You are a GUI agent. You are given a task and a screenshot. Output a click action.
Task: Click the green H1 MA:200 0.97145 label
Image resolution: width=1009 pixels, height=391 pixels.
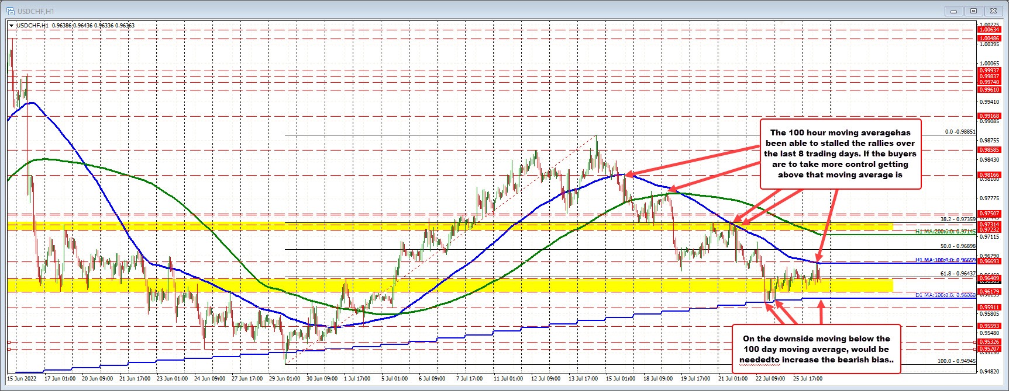[x=945, y=232]
